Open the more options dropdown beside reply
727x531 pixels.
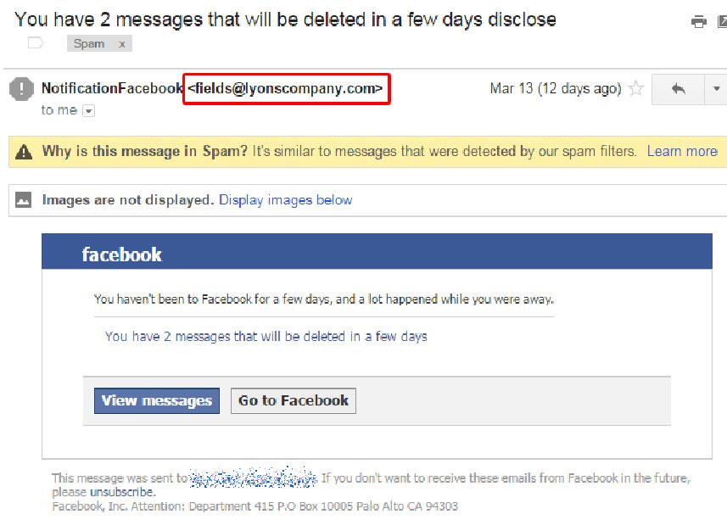(716, 88)
